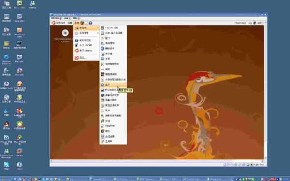Click the user name on GNOME panel
This screenshot has width=290, height=181.
point(240,23)
